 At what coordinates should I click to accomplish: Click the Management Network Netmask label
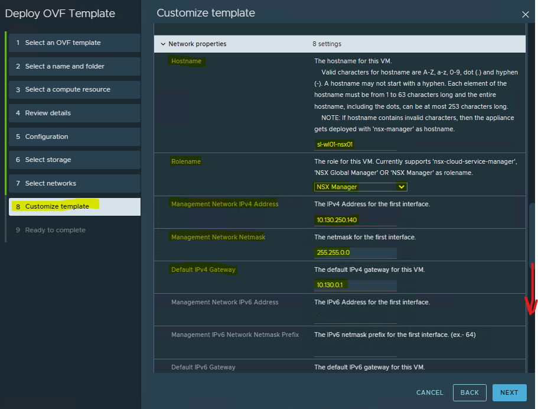tap(219, 237)
